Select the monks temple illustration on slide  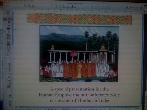tap(79, 54)
